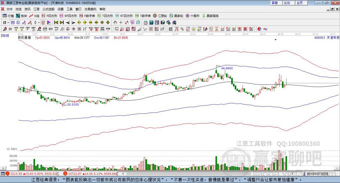Screen dimensions: 340x183
Task: Open the 板块 sectors view
Action: click(21, 16)
